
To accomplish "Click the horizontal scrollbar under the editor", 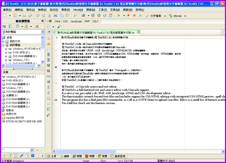I will click(138, 151).
